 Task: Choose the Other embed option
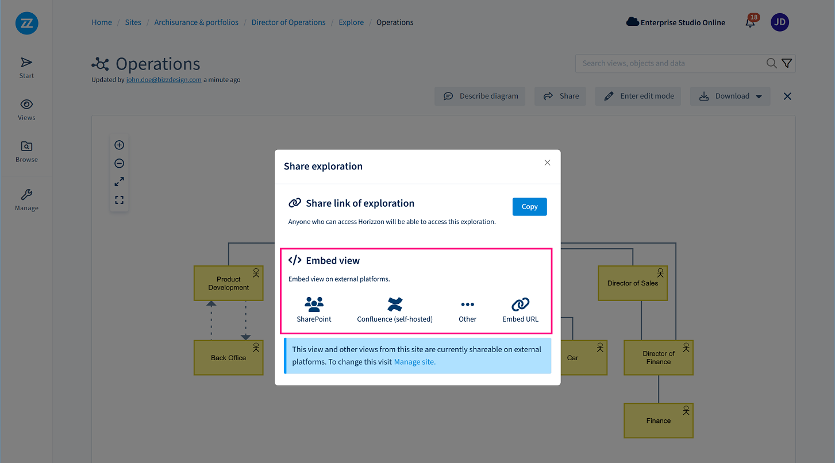tap(467, 304)
